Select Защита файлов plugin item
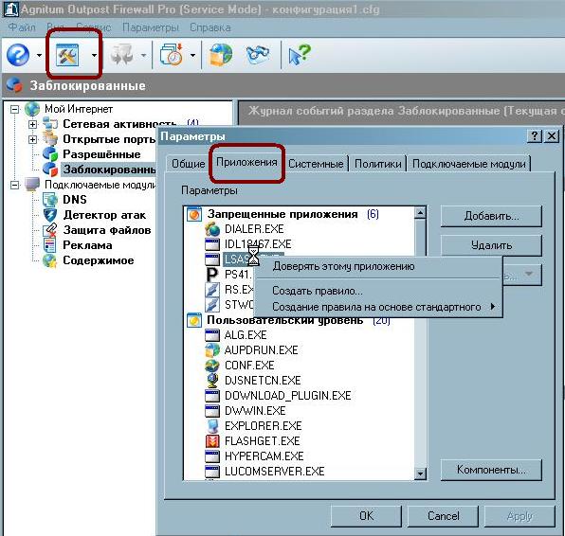The image size is (565, 536). pyautogui.click(x=107, y=230)
